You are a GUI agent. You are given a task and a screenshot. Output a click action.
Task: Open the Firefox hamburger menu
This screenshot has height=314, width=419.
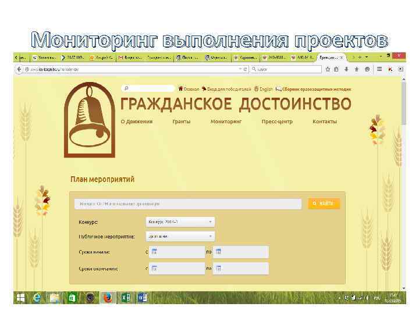379,69
